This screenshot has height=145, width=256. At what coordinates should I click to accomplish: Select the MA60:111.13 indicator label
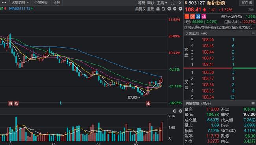pyautogui.click(x=21, y=9)
